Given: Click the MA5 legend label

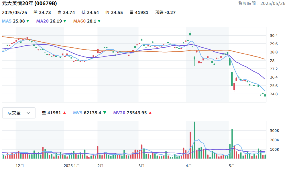Looking at the screenshot, I should coord(7,21).
